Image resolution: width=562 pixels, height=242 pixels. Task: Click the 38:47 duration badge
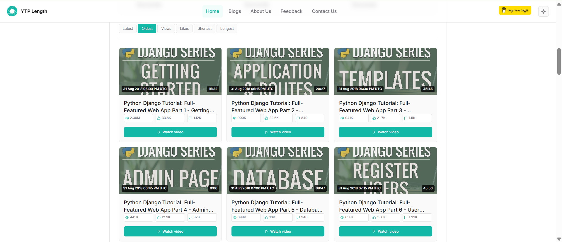320,188
